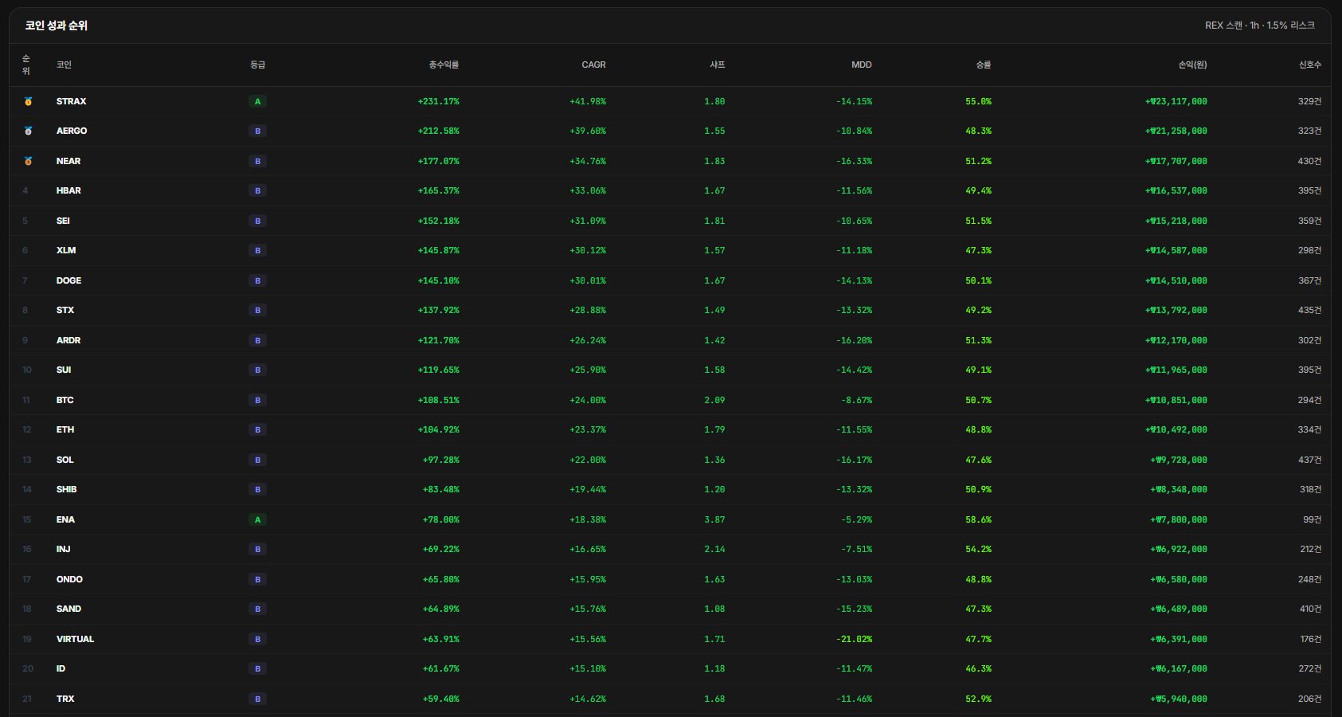Click AERGO CAGR value '+39.60%'
The image size is (1342, 717).
588,131
